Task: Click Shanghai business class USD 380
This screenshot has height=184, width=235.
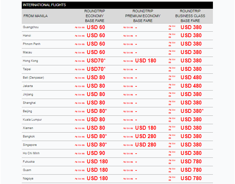Action: tap(191, 103)
